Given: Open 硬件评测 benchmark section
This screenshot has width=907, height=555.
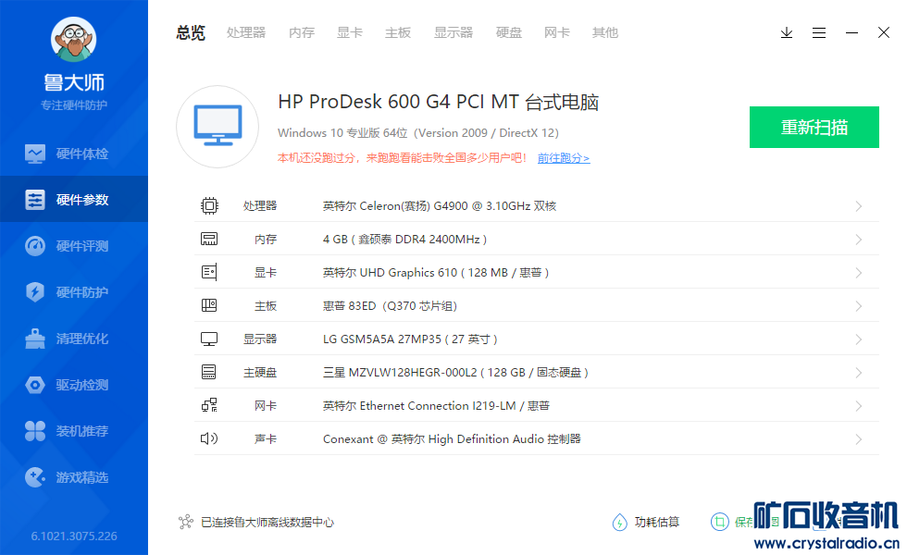Looking at the screenshot, I should (74, 246).
